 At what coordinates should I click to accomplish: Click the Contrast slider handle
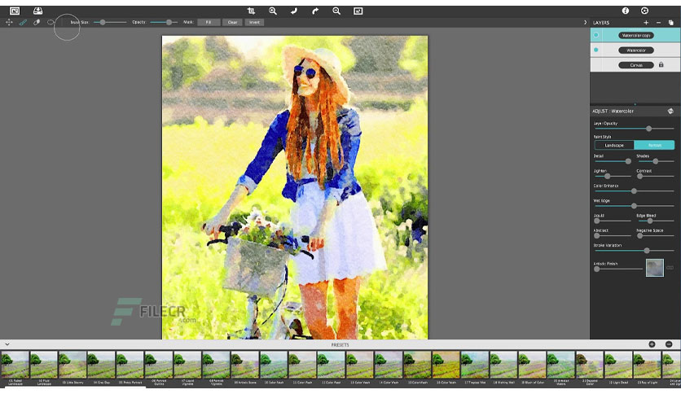pyautogui.click(x=639, y=176)
